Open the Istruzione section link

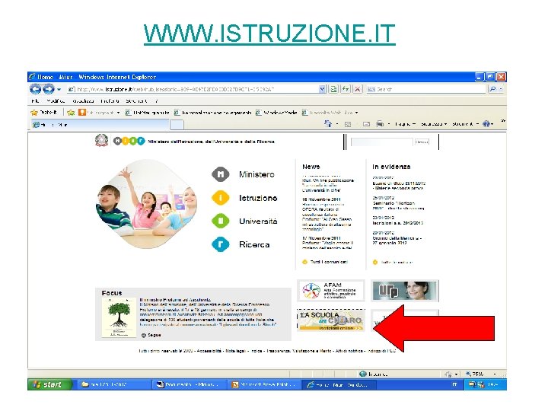click(258, 198)
